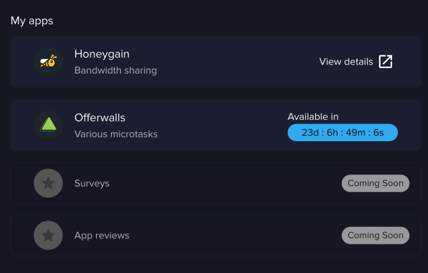
Task: Open the external link icon beside View details
Action: (385, 61)
